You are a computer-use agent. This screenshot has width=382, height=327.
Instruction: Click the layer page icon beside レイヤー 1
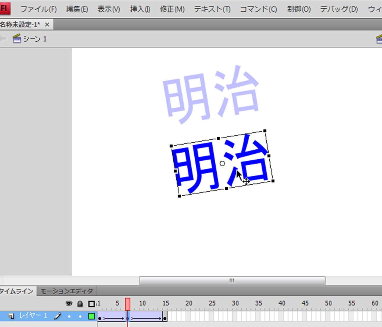11,316
